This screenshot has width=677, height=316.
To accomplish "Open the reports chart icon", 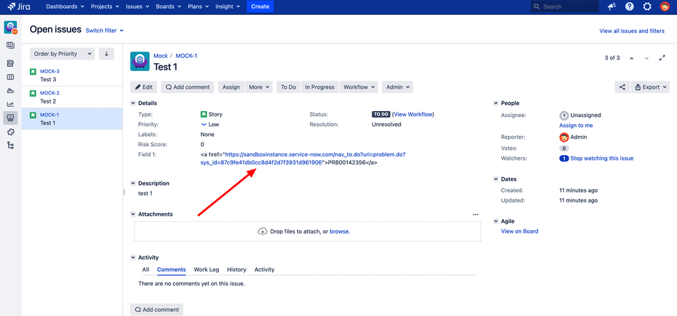I will [x=10, y=104].
